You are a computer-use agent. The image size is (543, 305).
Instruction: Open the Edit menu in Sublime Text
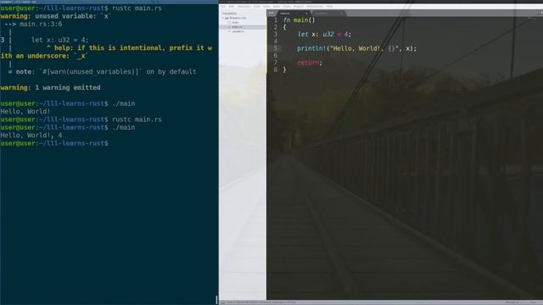pyautogui.click(x=232, y=7)
